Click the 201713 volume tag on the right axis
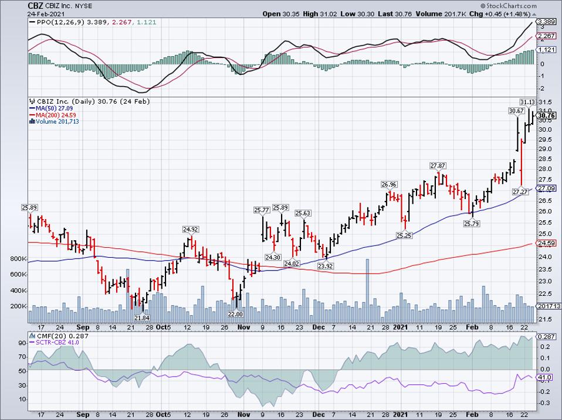This screenshot has height=420, width=562. click(x=549, y=306)
